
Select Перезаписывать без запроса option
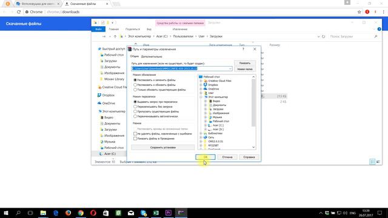pyautogui.click(x=153, y=107)
